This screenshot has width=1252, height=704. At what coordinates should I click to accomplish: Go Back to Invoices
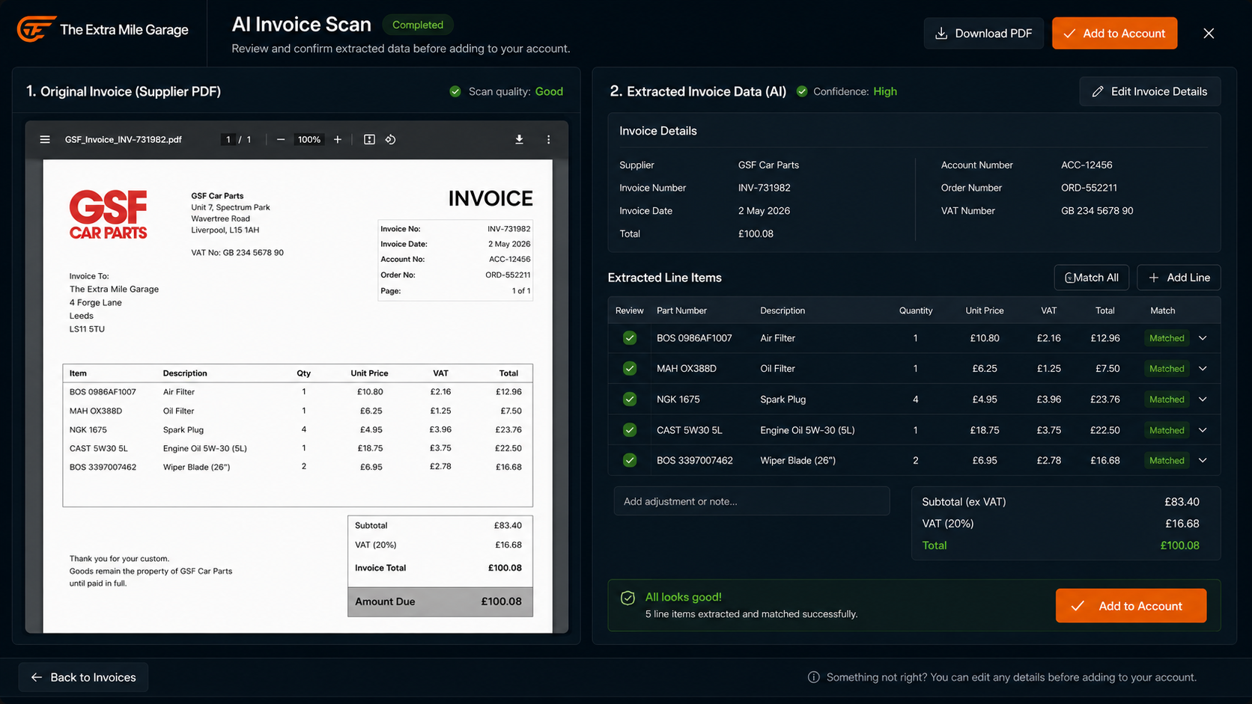click(x=83, y=677)
